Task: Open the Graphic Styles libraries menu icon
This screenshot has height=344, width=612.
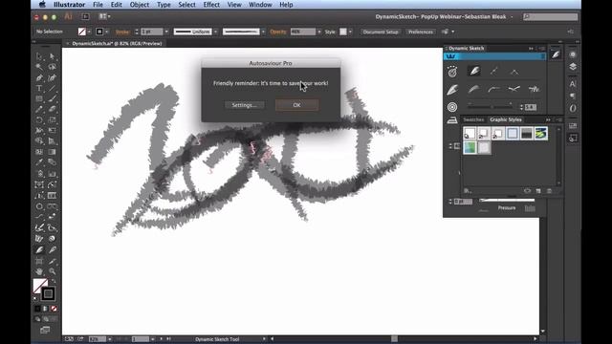Action: [468, 191]
